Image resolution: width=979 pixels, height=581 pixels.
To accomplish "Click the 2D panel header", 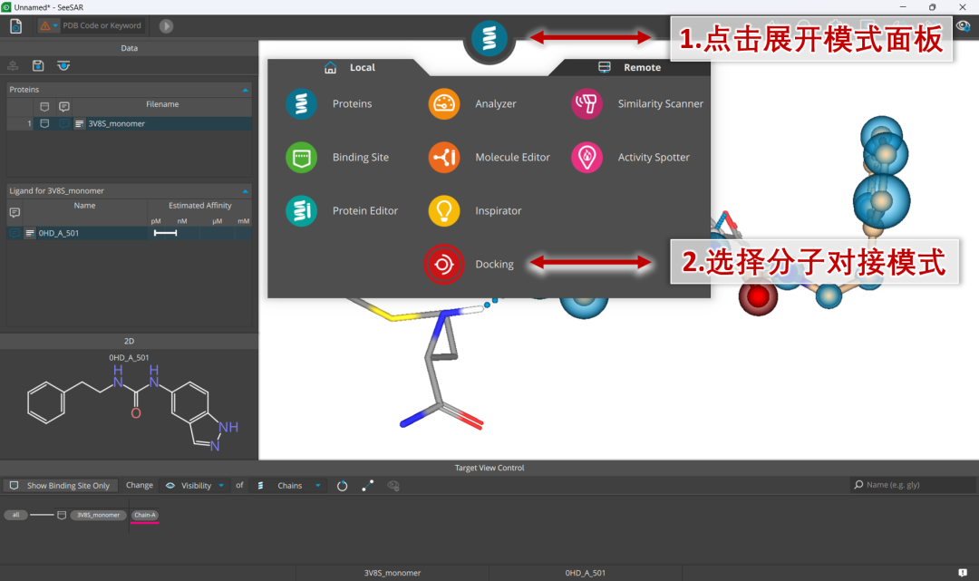I will [x=130, y=341].
